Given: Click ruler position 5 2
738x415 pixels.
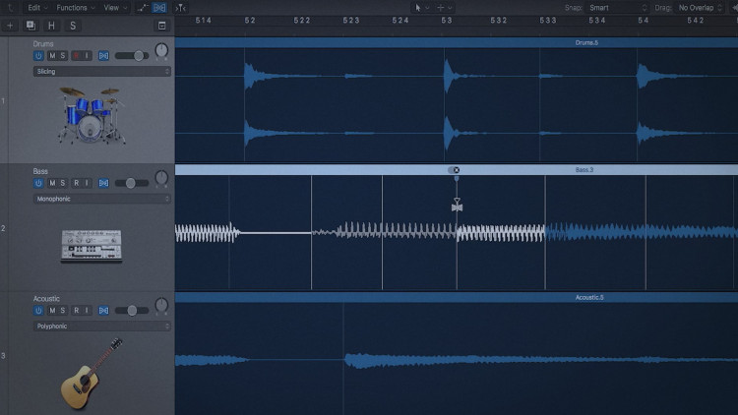Looking at the screenshot, I should (250, 21).
